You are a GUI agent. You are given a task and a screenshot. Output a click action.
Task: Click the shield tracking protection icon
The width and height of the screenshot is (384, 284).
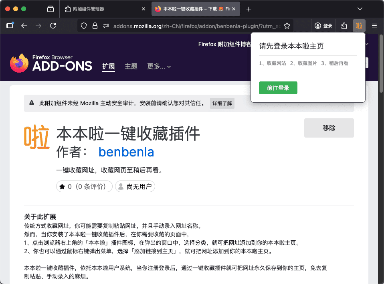[84, 26]
